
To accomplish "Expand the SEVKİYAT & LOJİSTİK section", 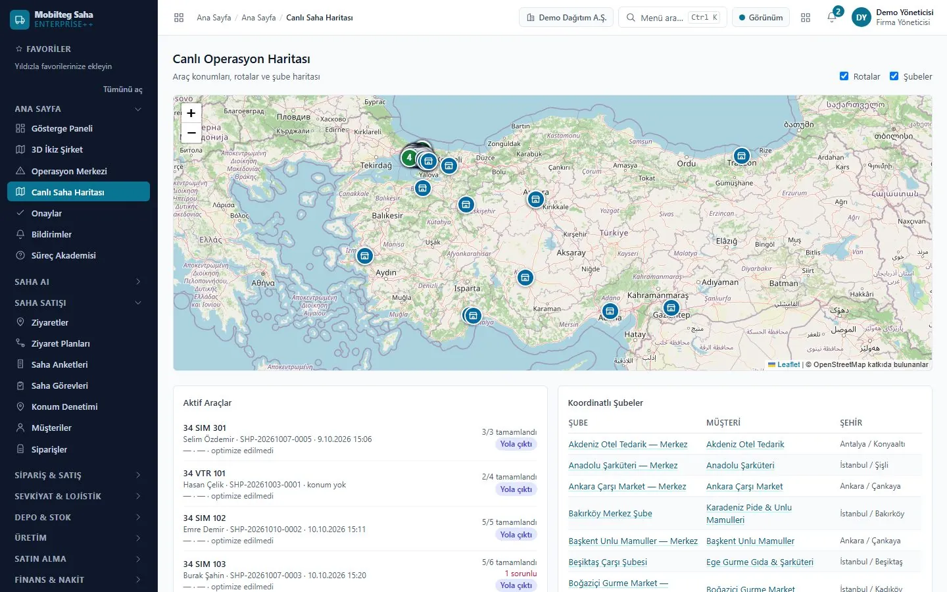I will (78, 496).
